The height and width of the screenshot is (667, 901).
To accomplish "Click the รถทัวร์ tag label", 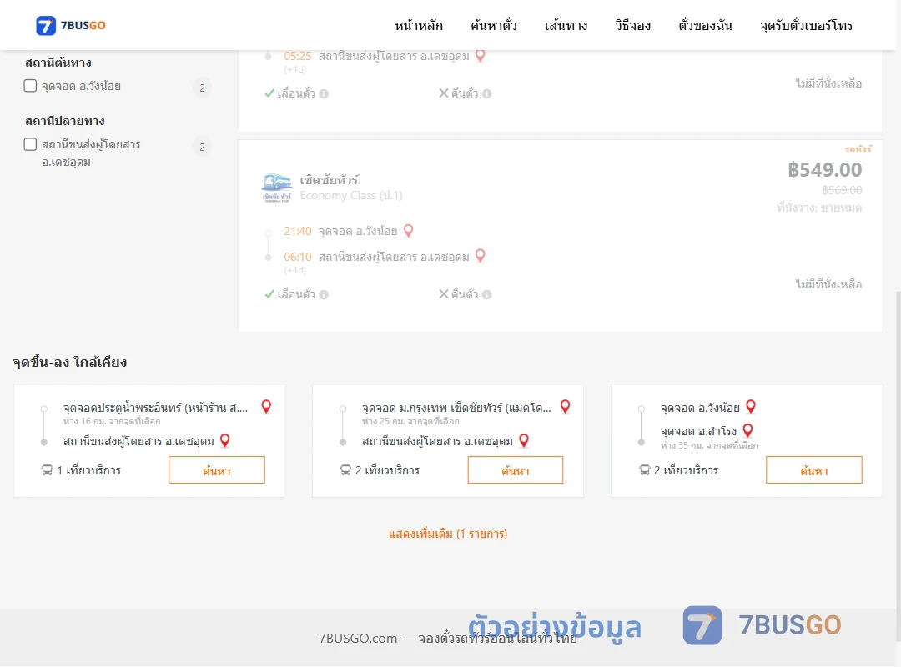I will point(858,148).
